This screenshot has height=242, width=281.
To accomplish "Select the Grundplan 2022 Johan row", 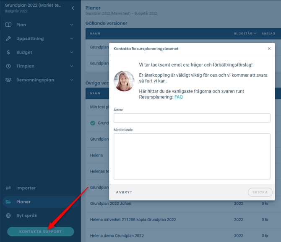I will [183, 203].
